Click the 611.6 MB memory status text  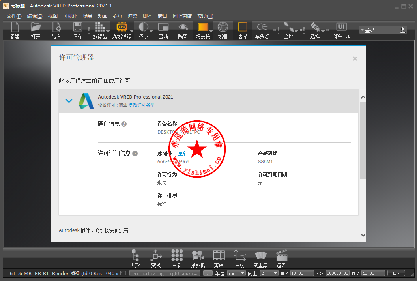coord(21,273)
